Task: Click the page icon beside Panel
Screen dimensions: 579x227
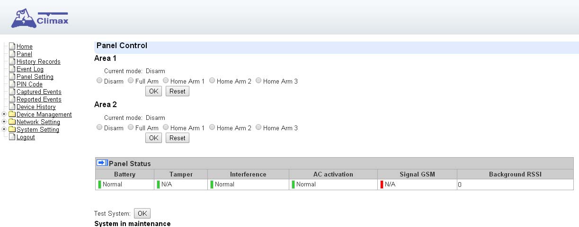Action: (x=13, y=54)
